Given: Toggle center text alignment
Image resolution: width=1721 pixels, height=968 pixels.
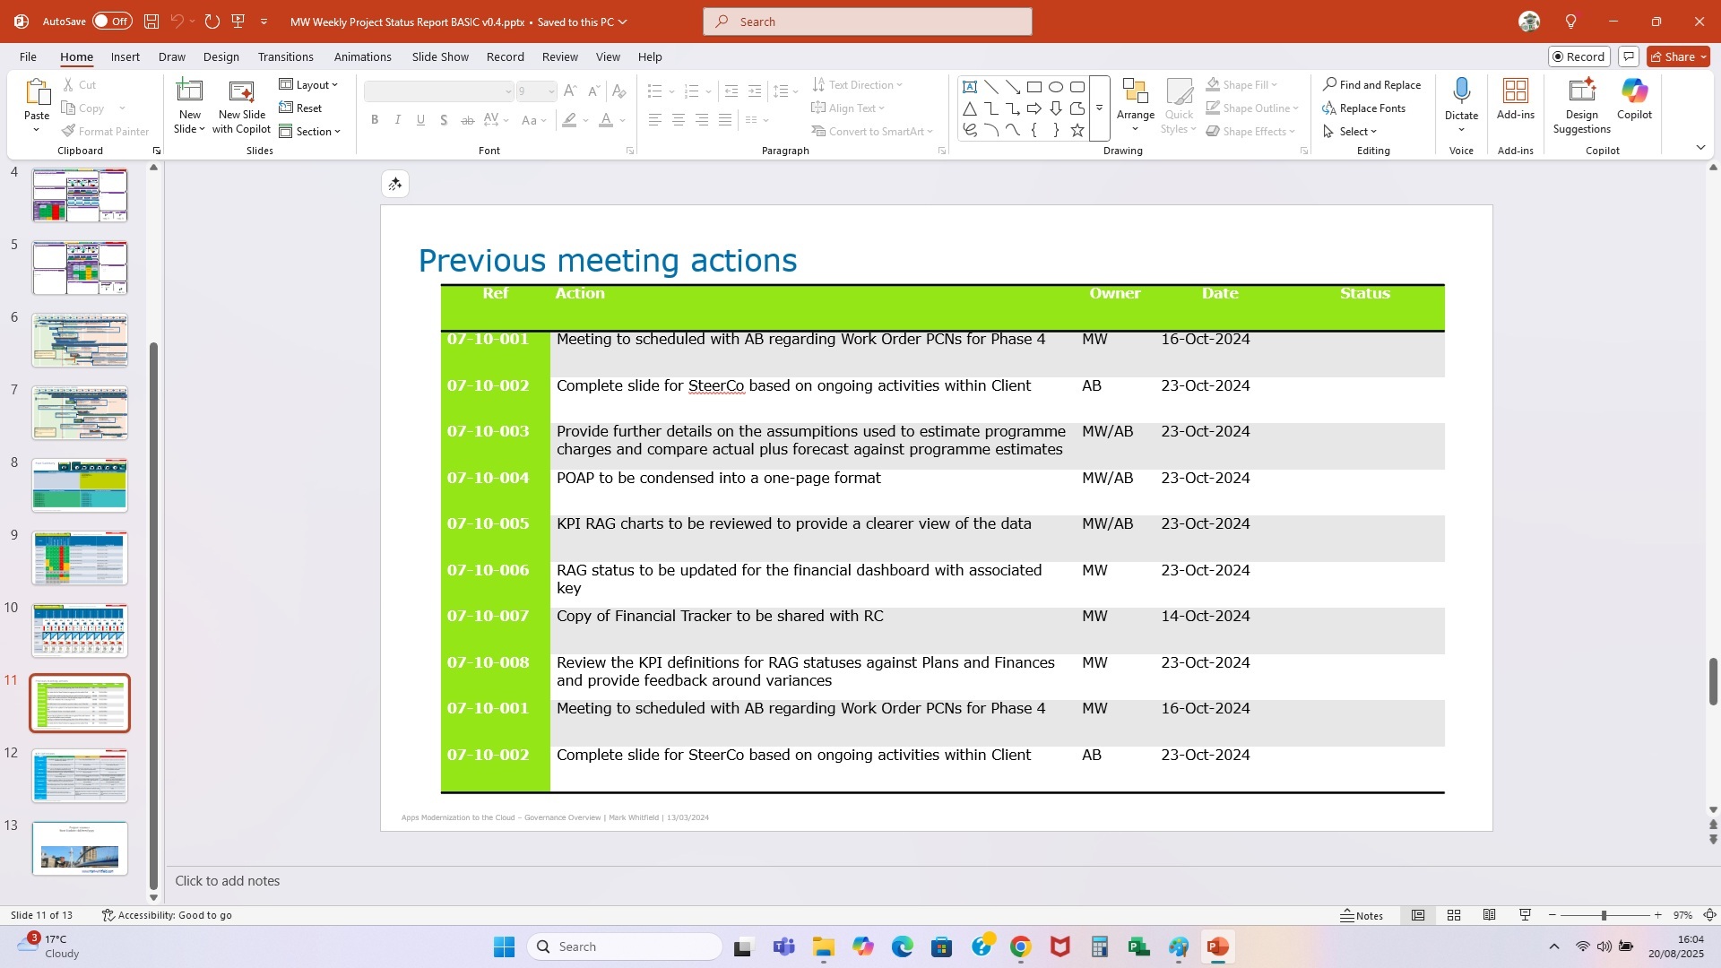Looking at the screenshot, I should pos(679,119).
